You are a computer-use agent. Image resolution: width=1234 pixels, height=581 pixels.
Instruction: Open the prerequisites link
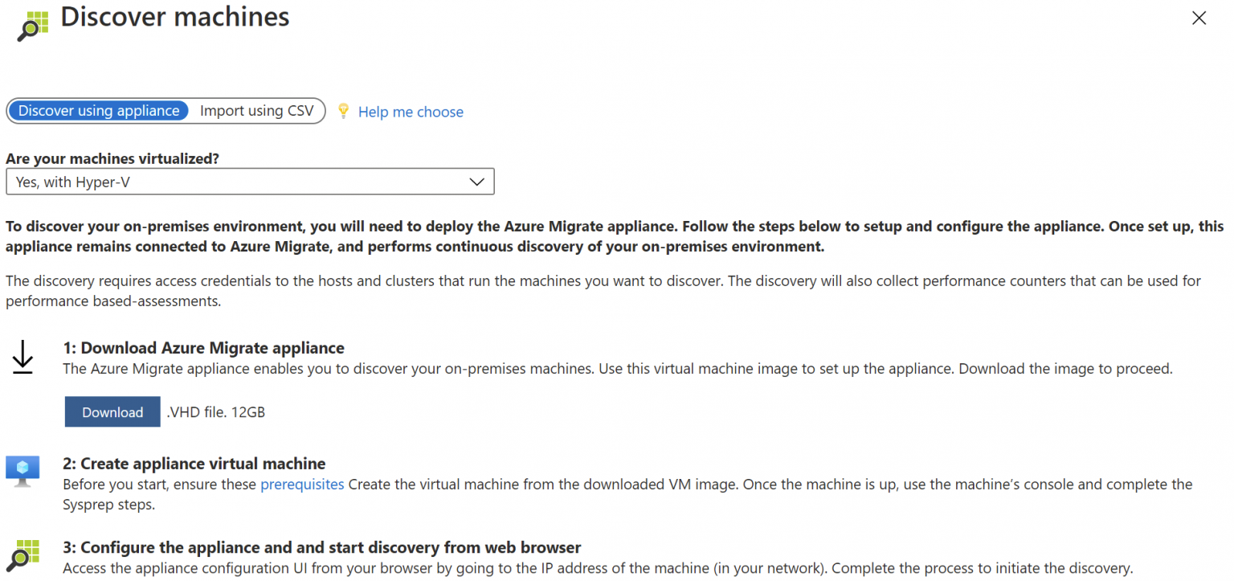click(302, 485)
